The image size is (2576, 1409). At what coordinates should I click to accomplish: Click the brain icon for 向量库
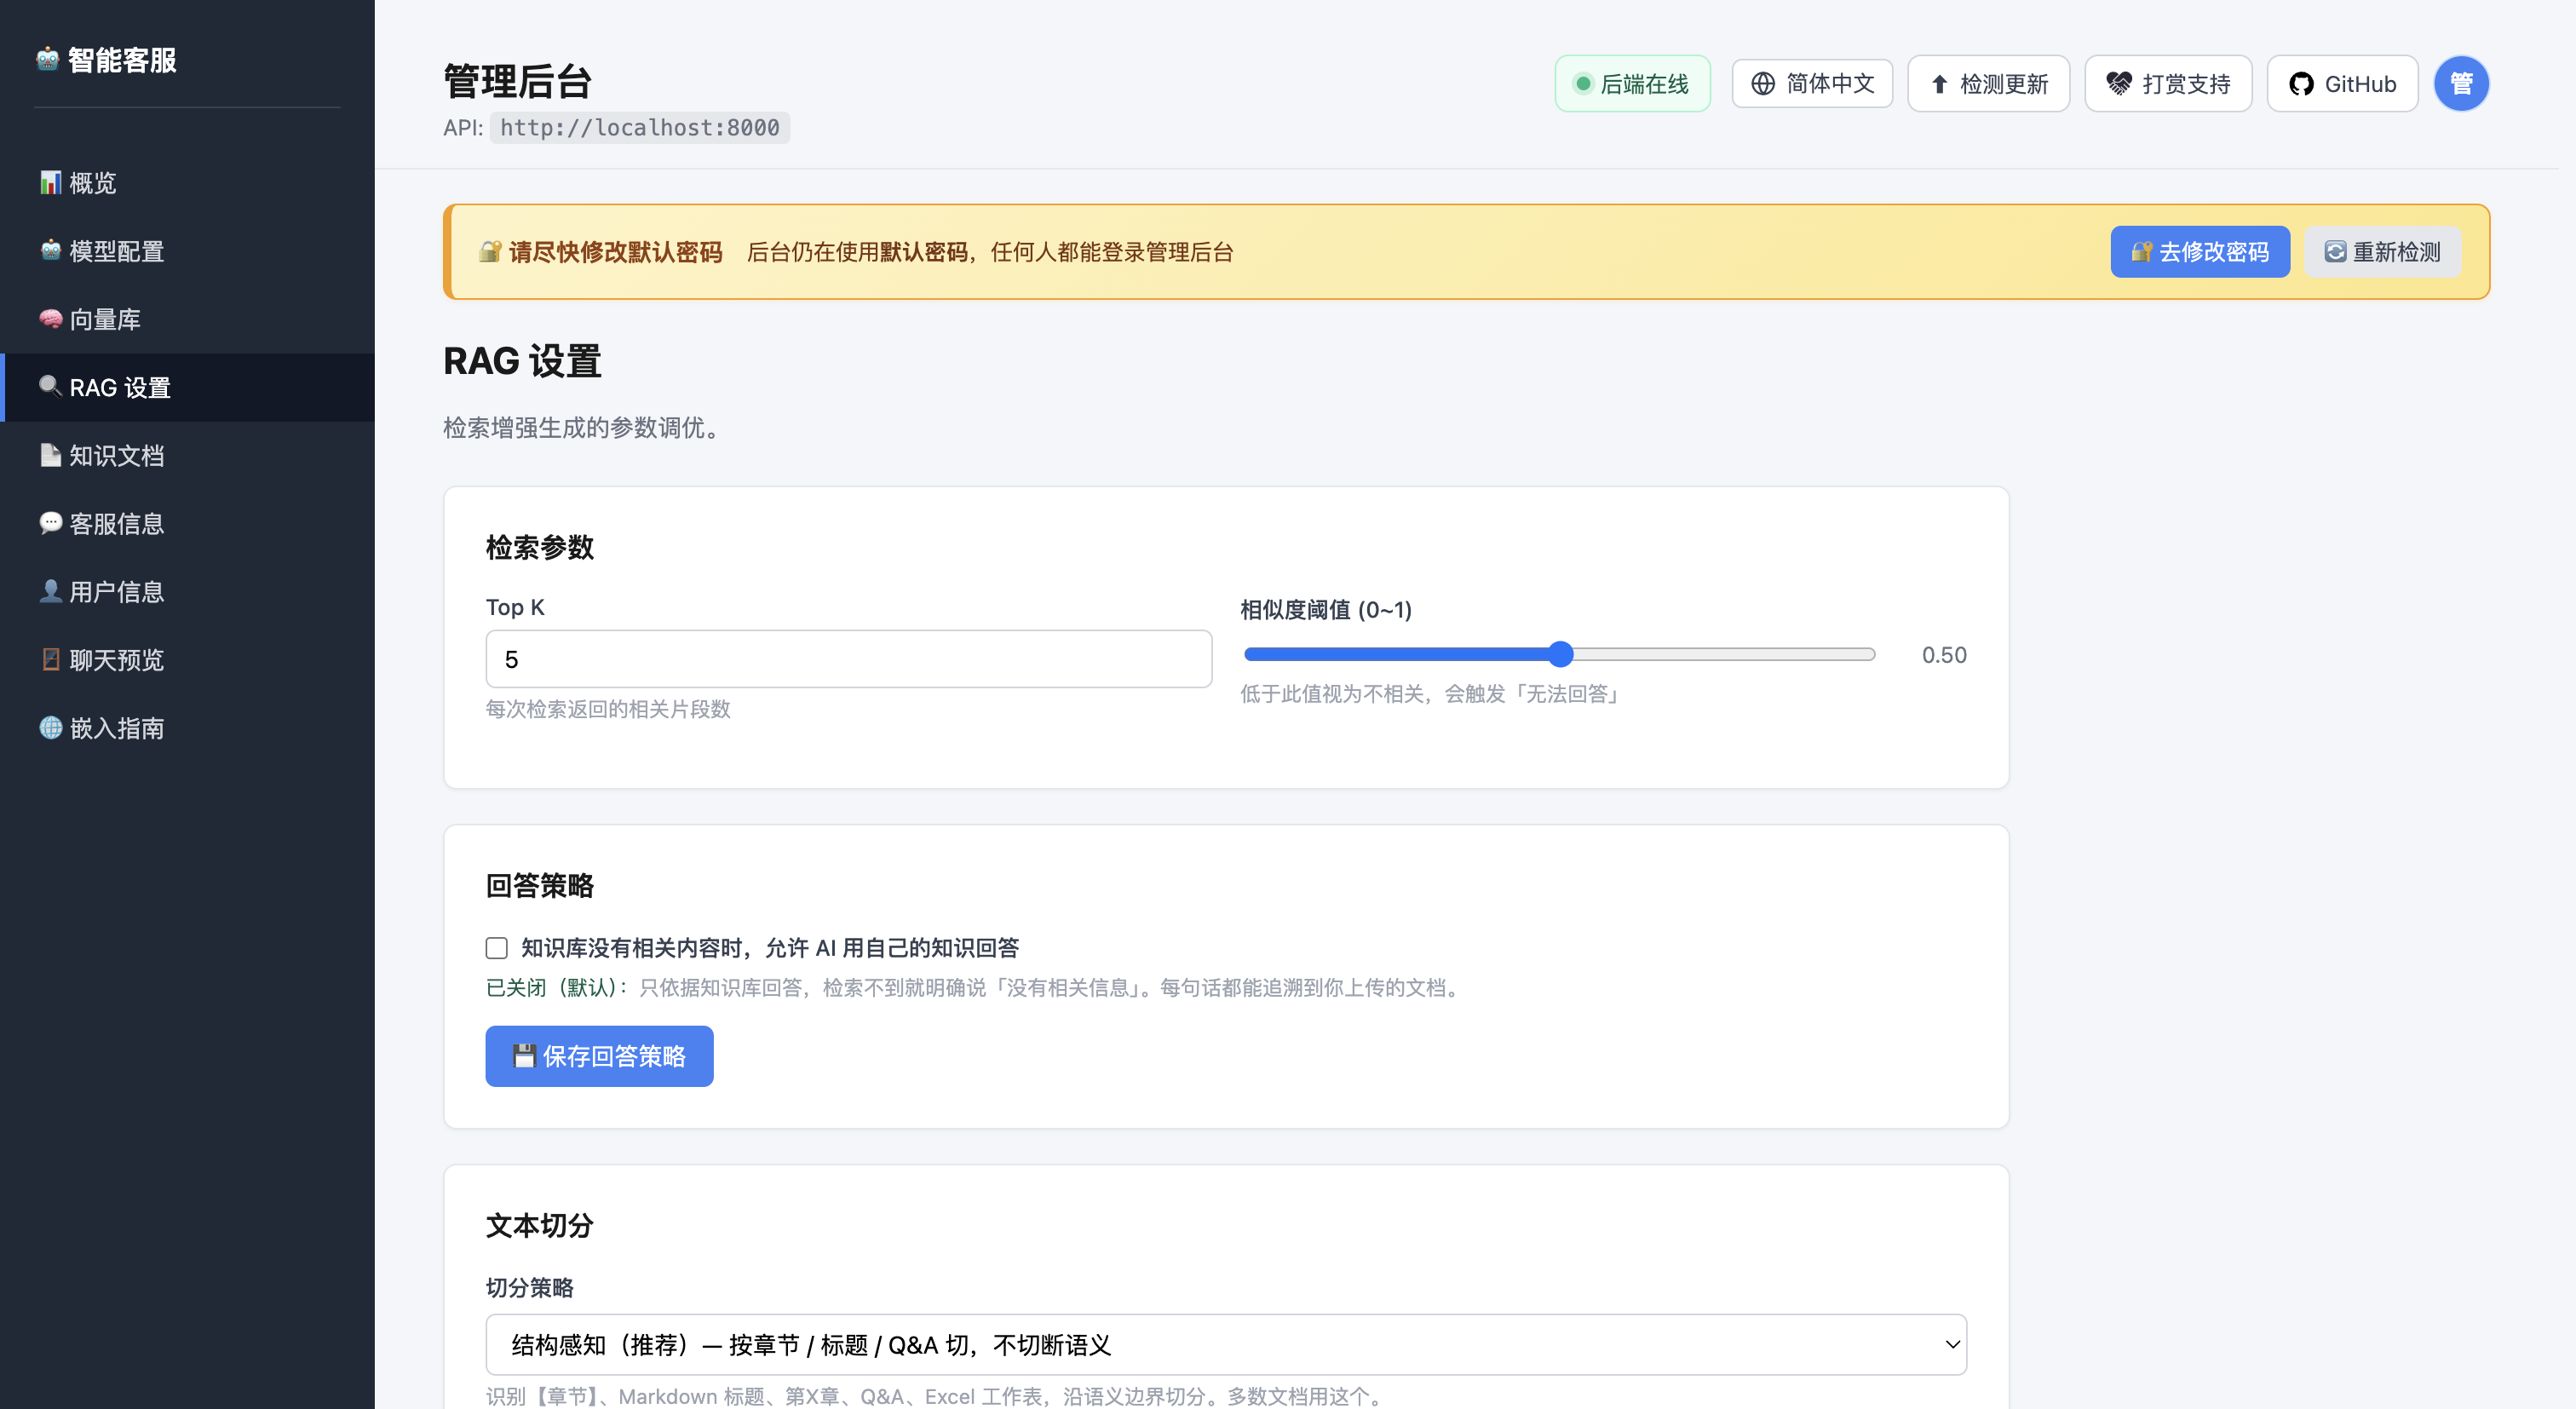point(50,318)
